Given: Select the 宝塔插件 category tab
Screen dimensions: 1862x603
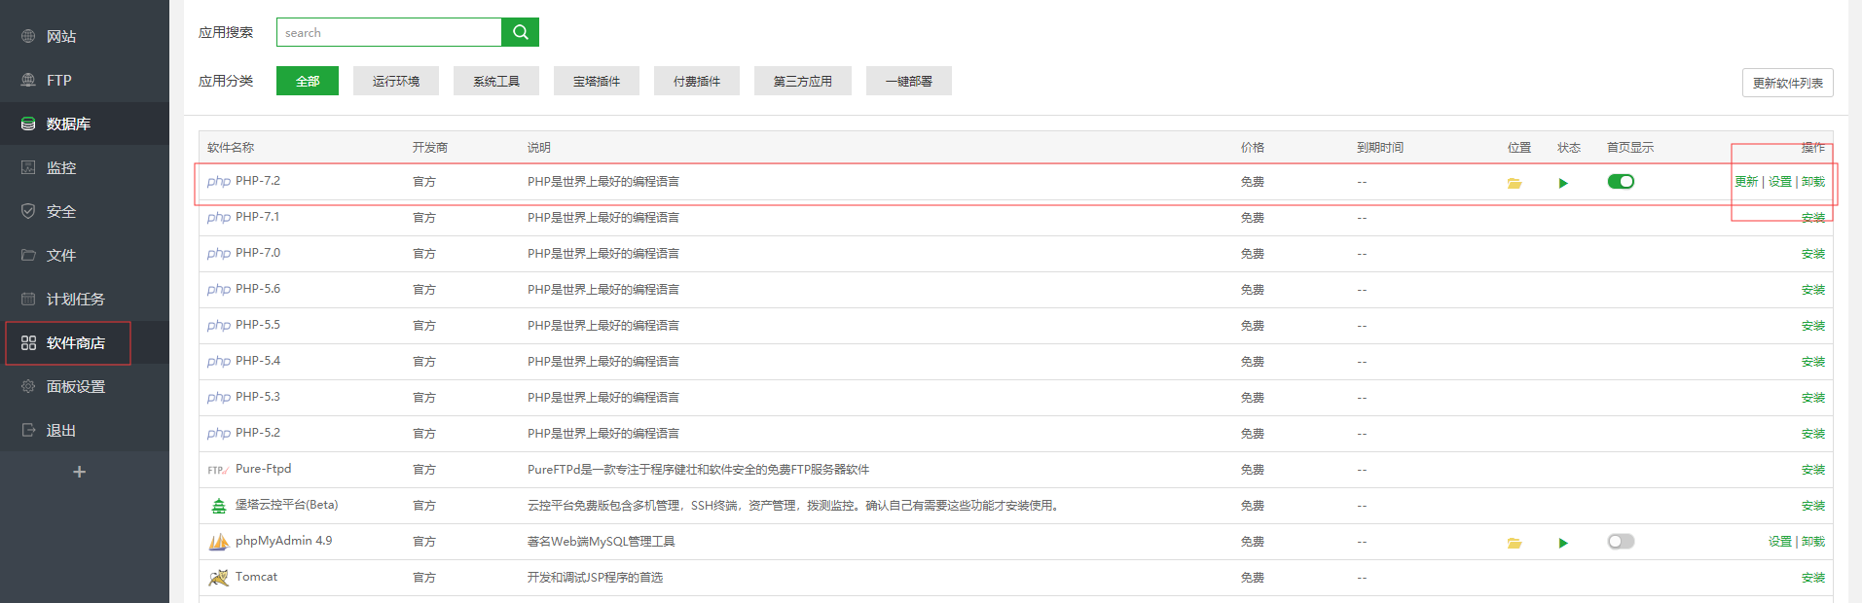Looking at the screenshot, I should click(x=597, y=81).
